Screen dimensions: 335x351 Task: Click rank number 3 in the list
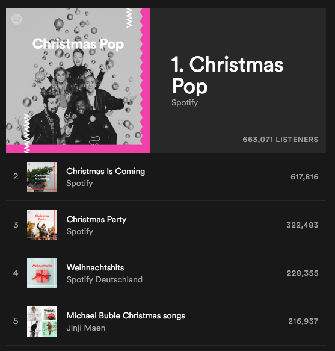pos(16,225)
